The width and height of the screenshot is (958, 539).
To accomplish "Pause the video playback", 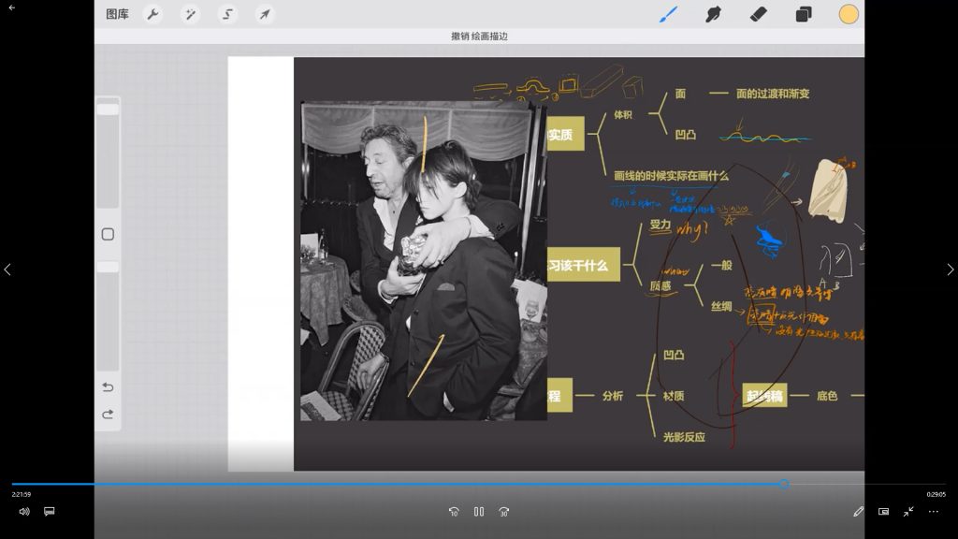I will coord(479,512).
